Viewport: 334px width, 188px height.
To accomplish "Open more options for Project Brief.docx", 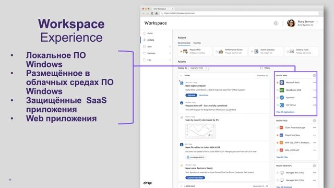I will (314, 135).
